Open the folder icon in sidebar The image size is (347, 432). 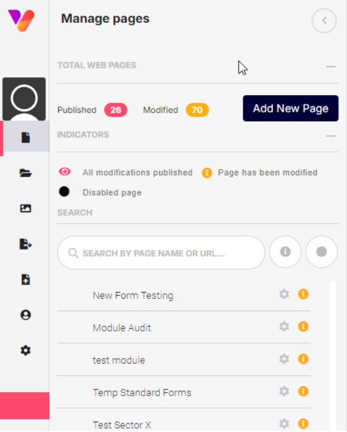pos(26,173)
